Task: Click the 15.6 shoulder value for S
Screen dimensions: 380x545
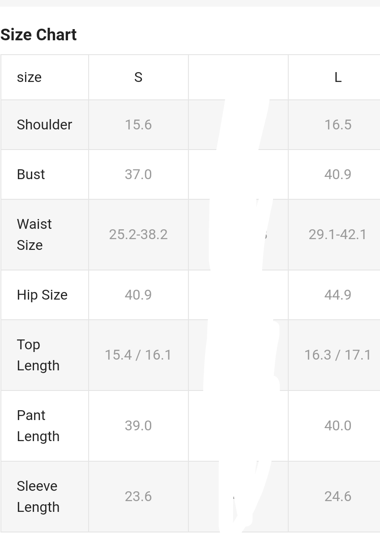Action: 138,124
